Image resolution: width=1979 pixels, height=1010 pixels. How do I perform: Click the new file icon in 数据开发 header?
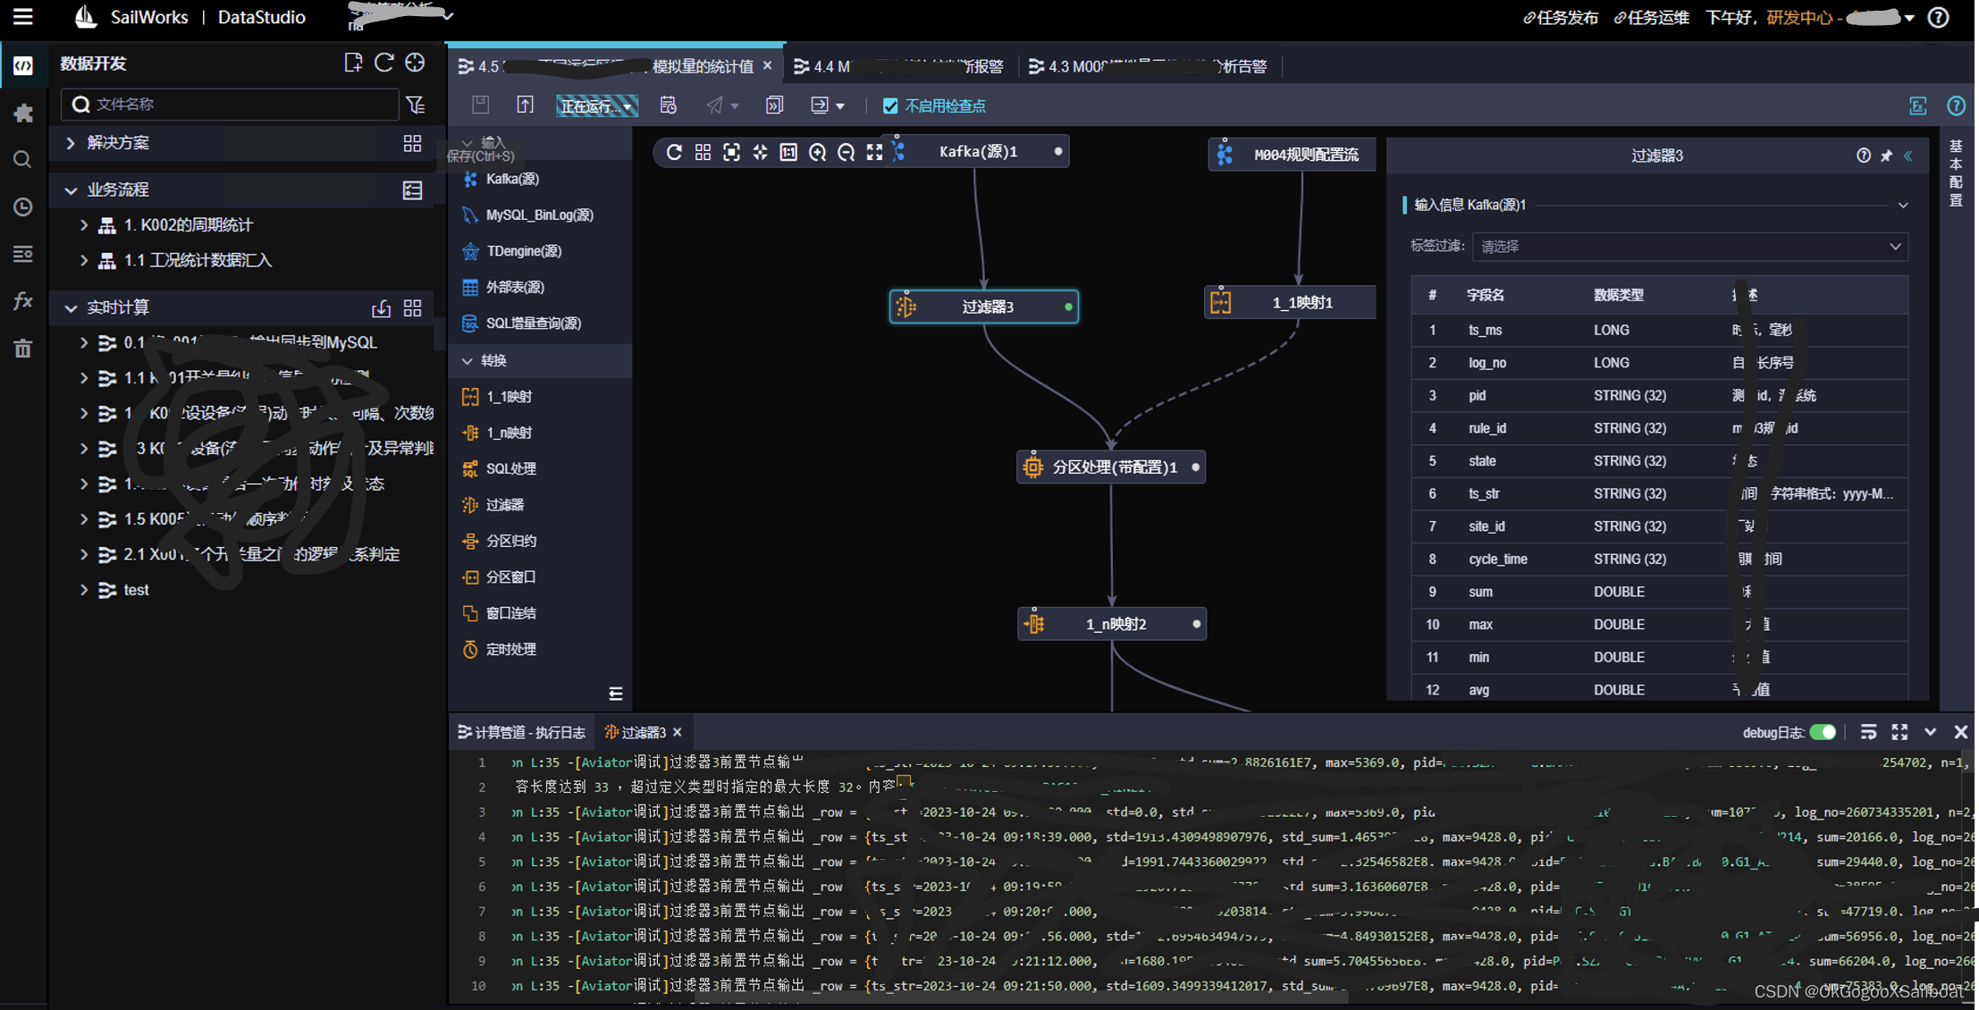pyautogui.click(x=353, y=63)
